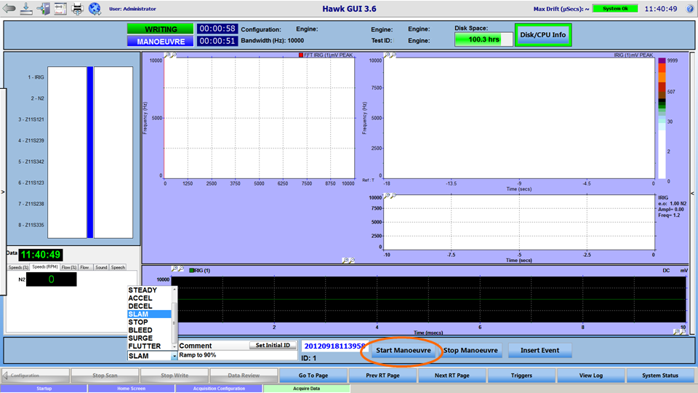The width and height of the screenshot is (698, 393).
Task: Toggle the green WRITING status indicator
Action: coord(160,29)
